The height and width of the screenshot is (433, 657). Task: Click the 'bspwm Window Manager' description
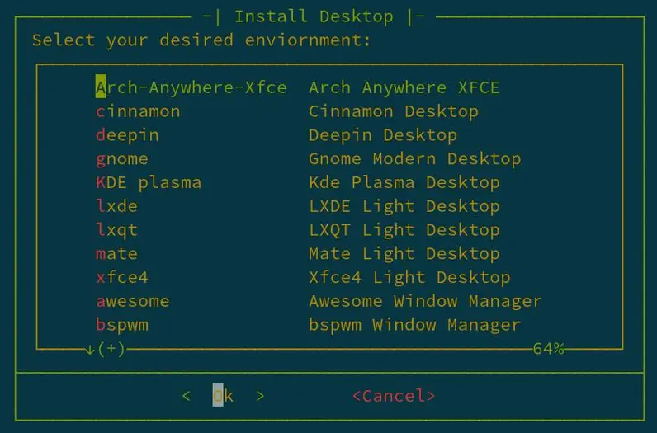click(415, 325)
